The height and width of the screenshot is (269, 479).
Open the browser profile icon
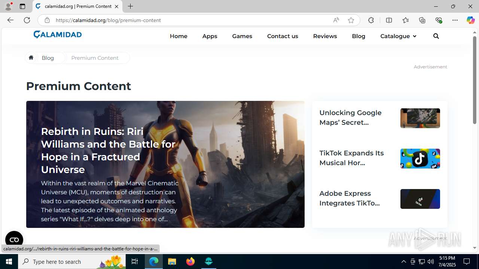pyautogui.click(x=8, y=6)
